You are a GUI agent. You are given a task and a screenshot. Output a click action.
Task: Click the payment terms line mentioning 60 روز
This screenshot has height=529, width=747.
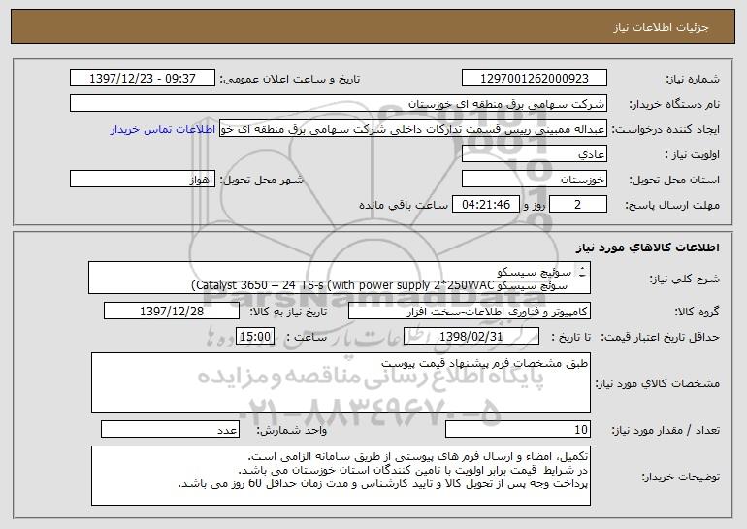(383, 484)
